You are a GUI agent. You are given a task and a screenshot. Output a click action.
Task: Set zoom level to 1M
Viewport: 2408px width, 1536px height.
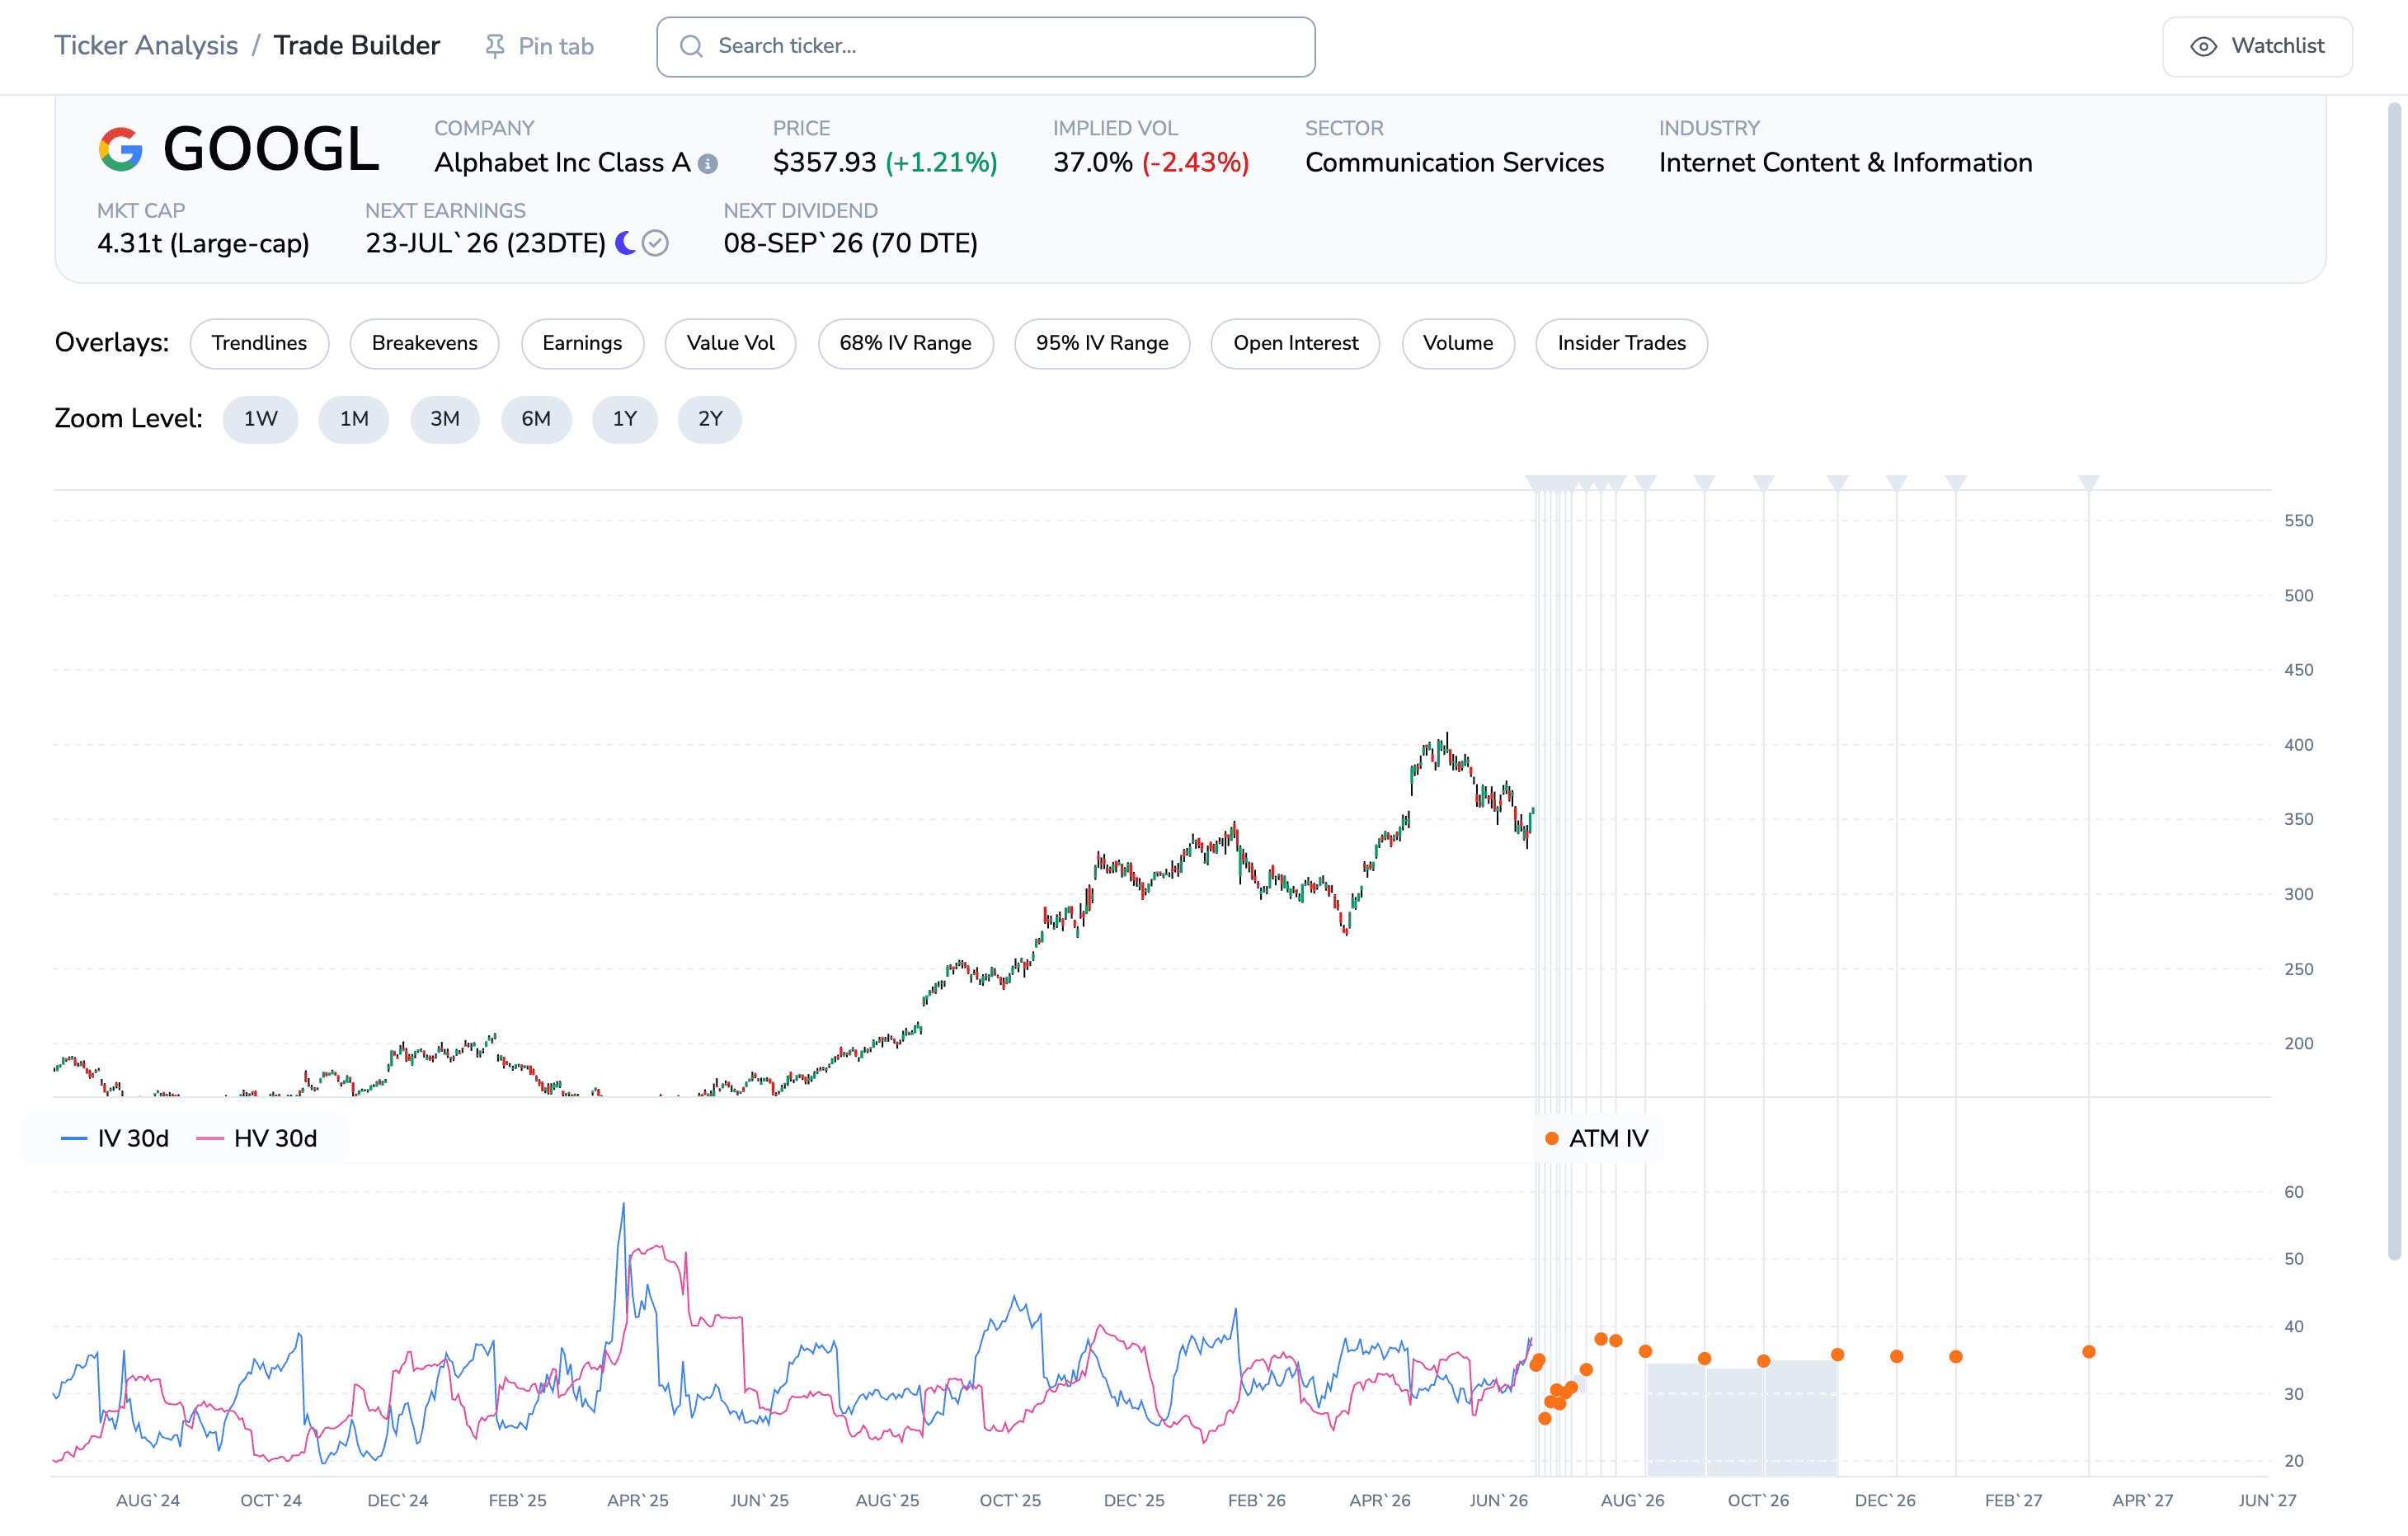(354, 419)
